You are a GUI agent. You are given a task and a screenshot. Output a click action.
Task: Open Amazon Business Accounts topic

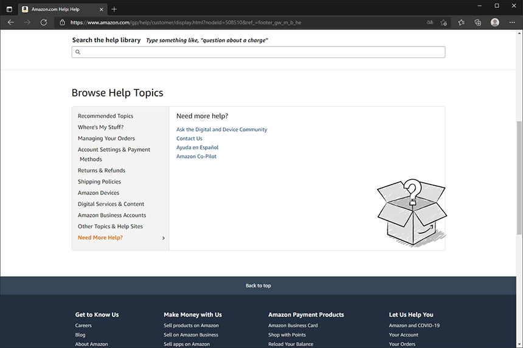[x=112, y=215]
